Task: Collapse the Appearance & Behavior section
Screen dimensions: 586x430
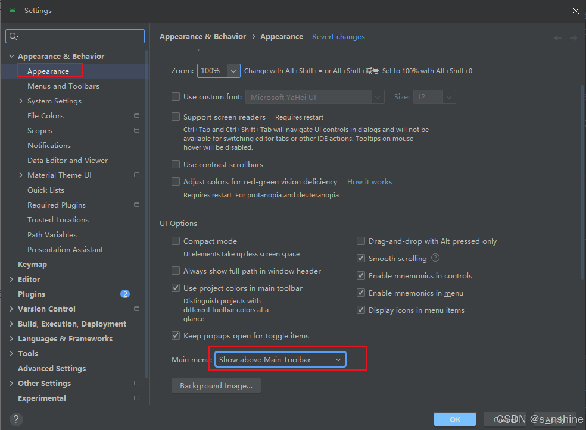Action: click(x=11, y=56)
